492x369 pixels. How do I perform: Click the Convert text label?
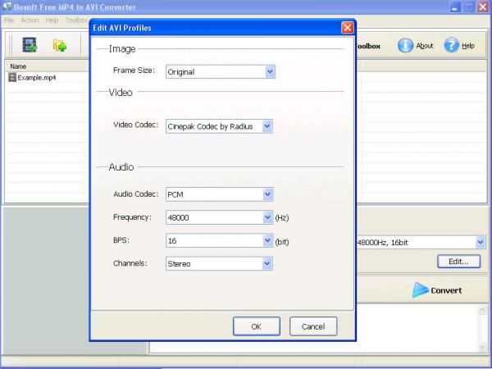[446, 290]
